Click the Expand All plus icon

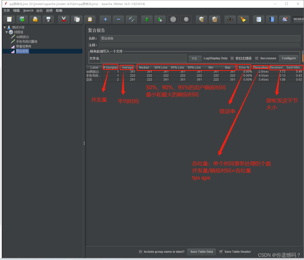[106, 19]
